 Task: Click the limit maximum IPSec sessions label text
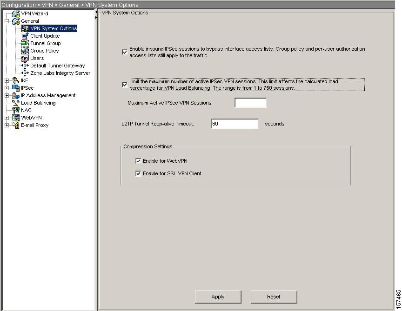point(247,85)
